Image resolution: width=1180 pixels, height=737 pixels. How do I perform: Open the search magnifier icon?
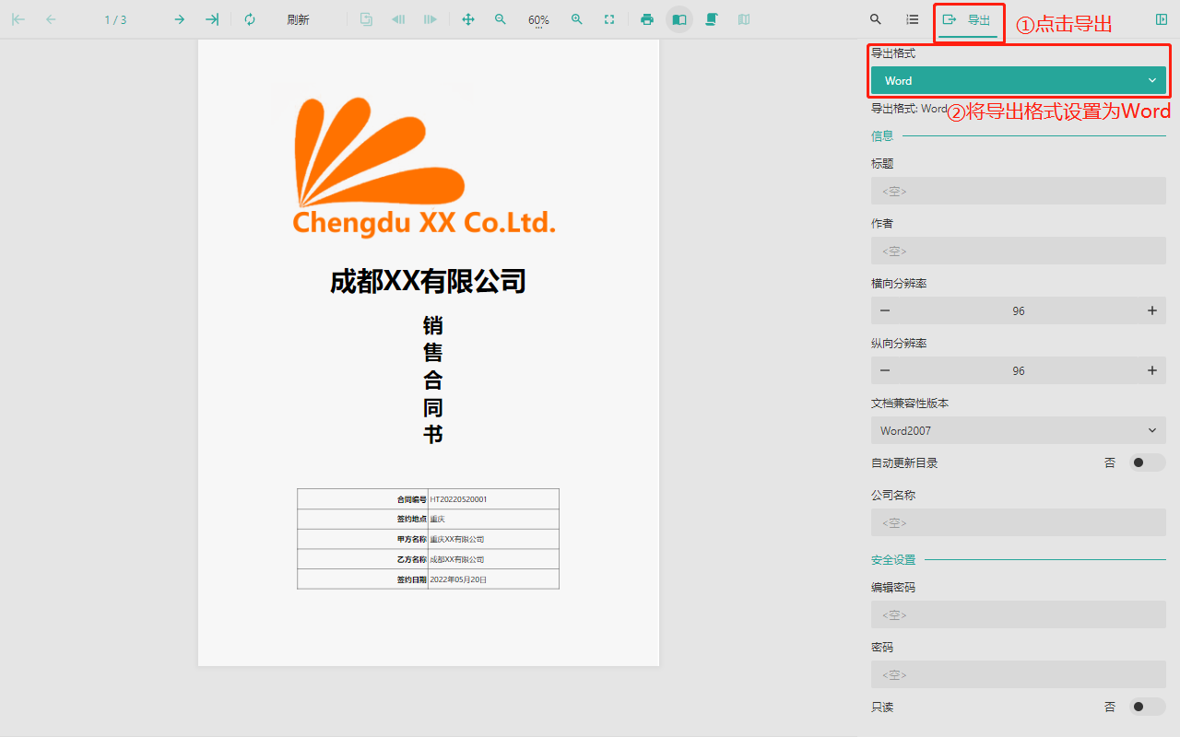(876, 19)
